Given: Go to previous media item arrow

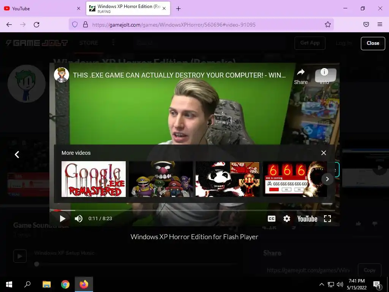Looking at the screenshot, I should tap(17, 155).
